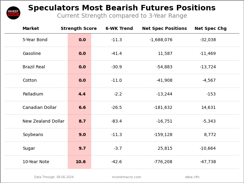Select the Brazil Real row label

[x=34, y=67]
